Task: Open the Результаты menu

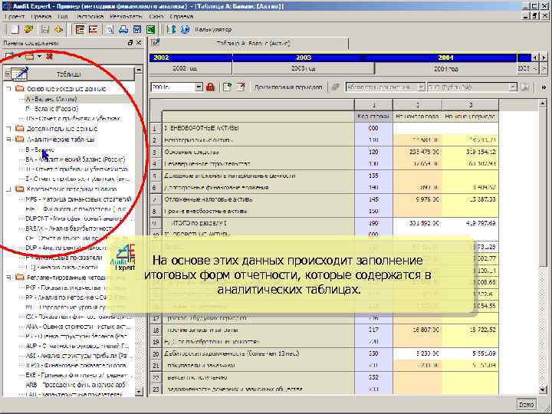Action: [126, 17]
